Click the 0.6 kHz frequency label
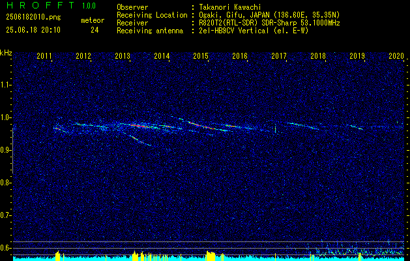Screen dimensions: 410x261 [5, 248]
